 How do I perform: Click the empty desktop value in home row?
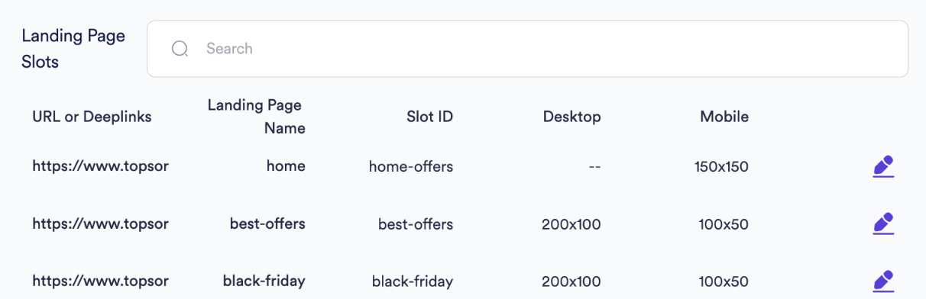[x=595, y=166]
